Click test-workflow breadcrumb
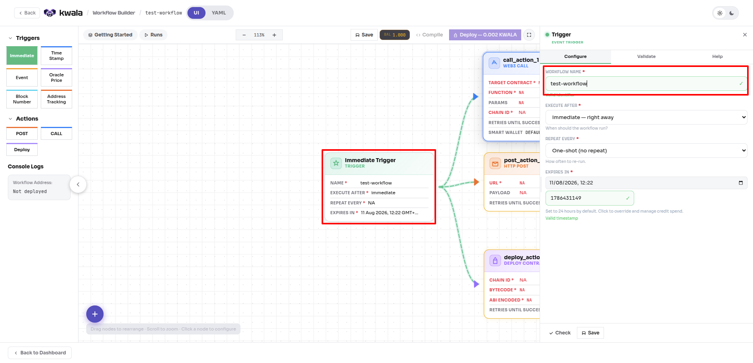This screenshot has height=363, width=753. click(x=164, y=13)
